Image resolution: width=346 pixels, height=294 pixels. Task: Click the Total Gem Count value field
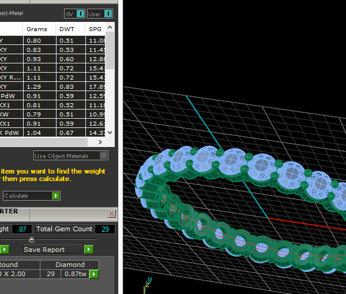click(x=104, y=229)
